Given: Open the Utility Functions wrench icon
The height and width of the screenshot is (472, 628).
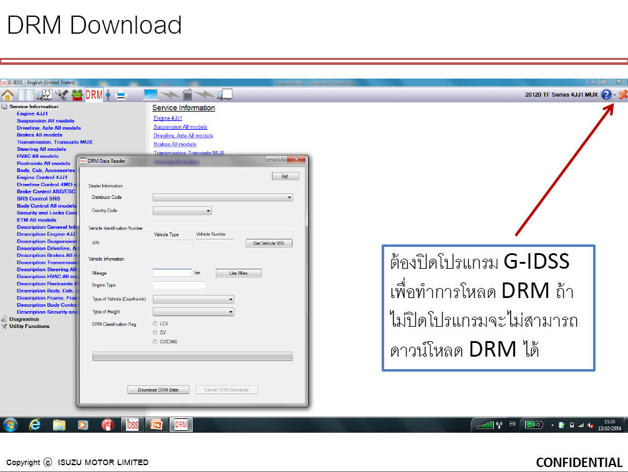Looking at the screenshot, I should coord(61,95).
